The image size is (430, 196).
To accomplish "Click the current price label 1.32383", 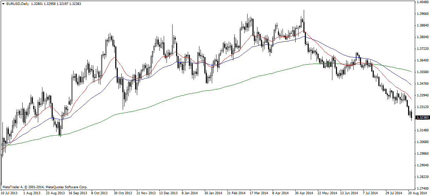I will coord(423,118).
